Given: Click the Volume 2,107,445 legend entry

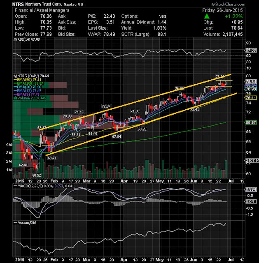Looking at the screenshot, I should (30, 98).
